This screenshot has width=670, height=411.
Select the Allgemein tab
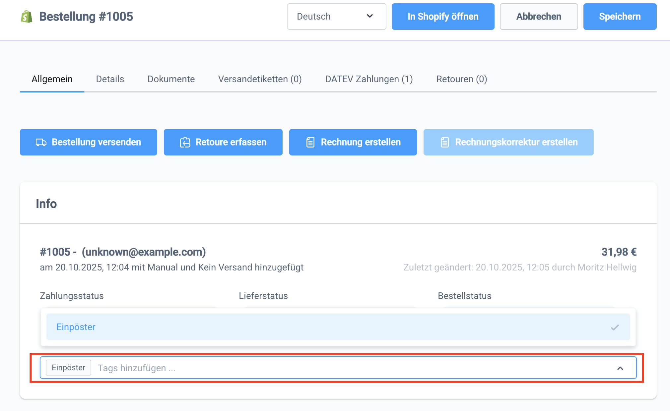click(x=52, y=79)
